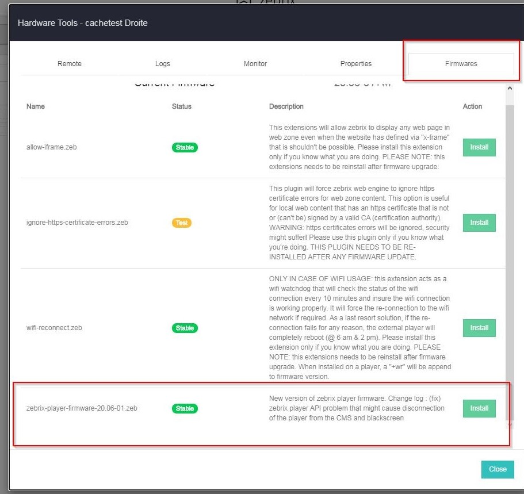The height and width of the screenshot is (494, 524).
Task: Select the Properties tab
Action: tap(356, 63)
